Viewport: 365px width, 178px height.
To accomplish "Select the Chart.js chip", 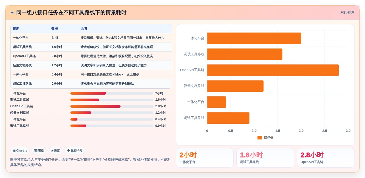I will (20, 150).
